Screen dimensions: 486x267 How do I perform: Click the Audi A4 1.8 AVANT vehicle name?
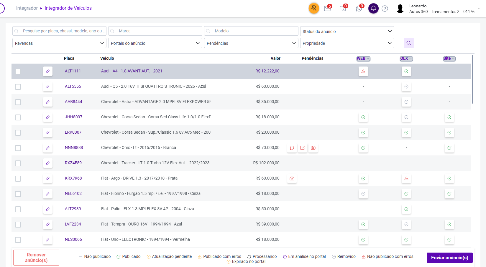pyautogui.click(x=132, y=71)
